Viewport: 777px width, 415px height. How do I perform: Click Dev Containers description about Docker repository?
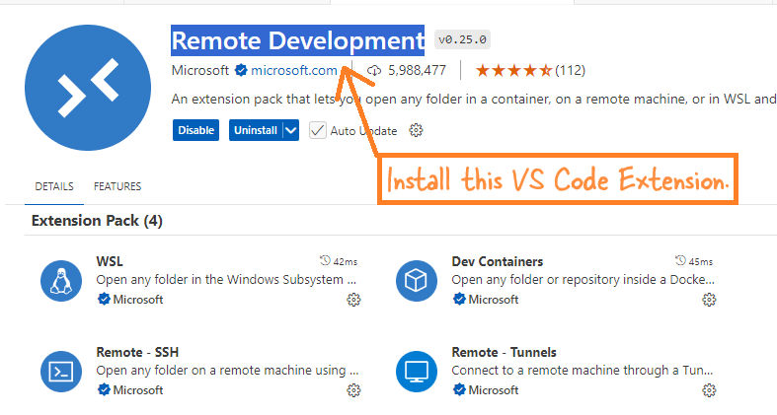coord(583,280)
